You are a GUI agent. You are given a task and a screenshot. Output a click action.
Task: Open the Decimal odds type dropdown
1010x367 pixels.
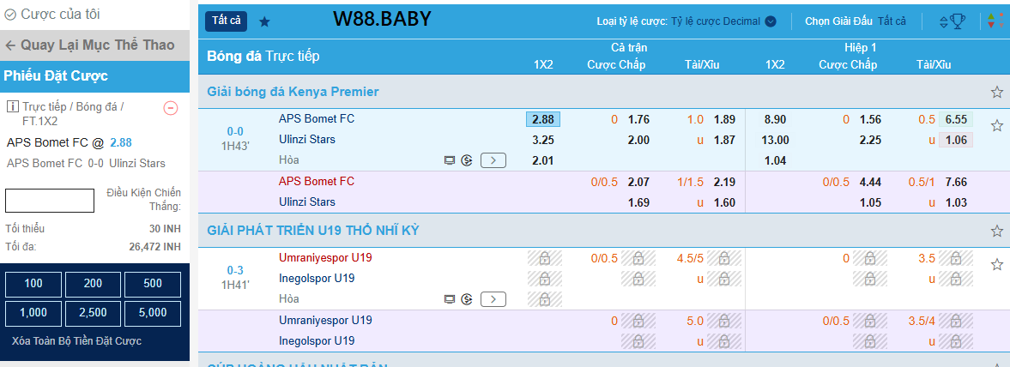click(x=771, y=21)
